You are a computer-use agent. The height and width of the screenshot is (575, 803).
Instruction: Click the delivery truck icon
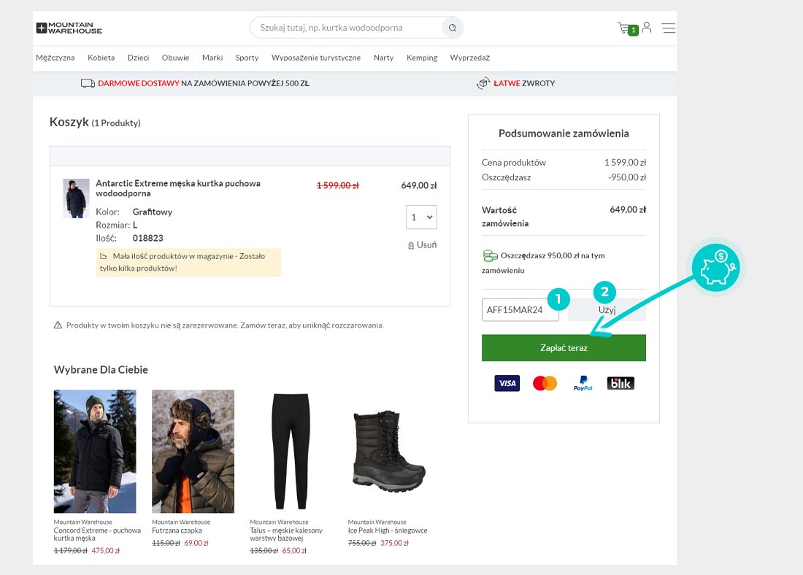pos(88,83)
